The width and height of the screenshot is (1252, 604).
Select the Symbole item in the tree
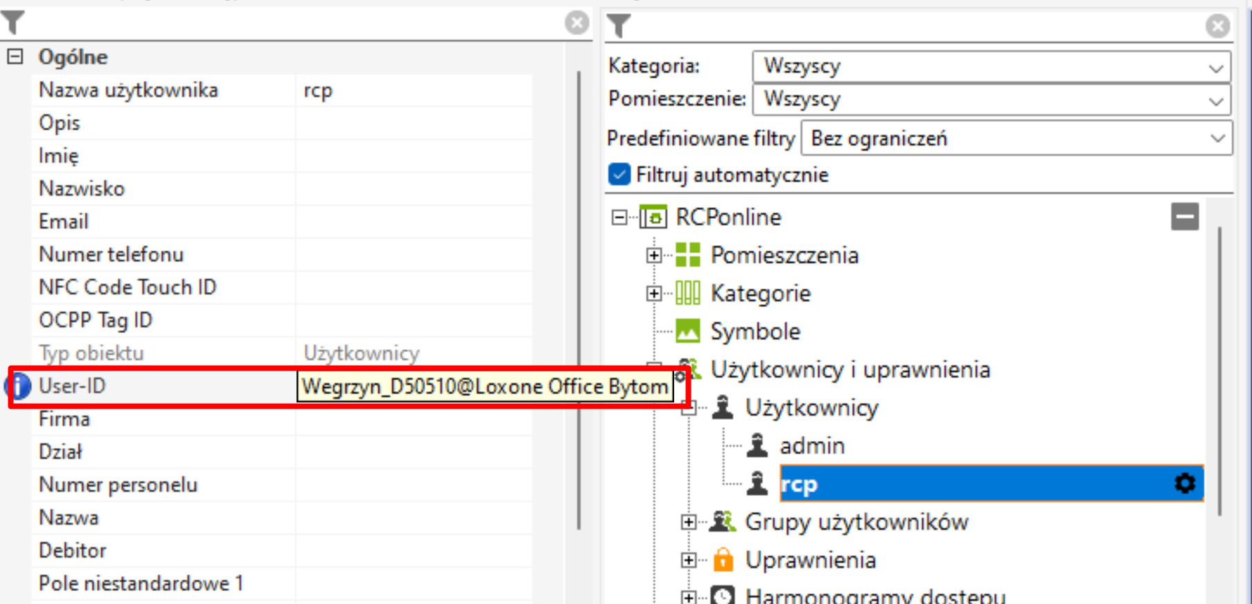[755, 332]
